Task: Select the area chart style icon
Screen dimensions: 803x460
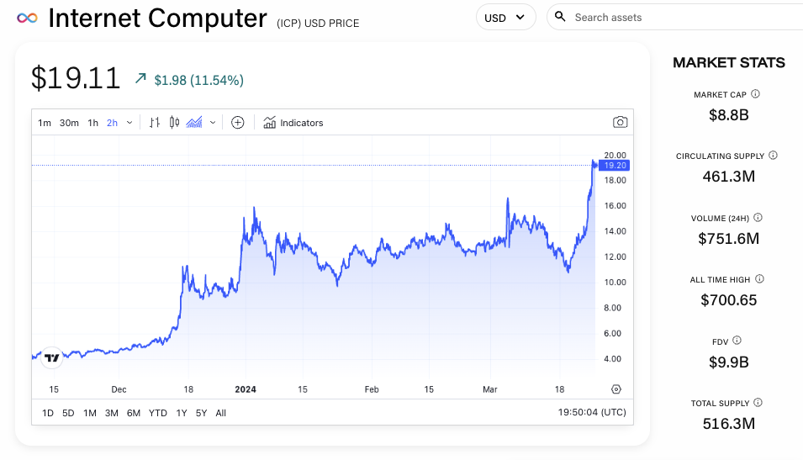Action: [x=194, y=123]
